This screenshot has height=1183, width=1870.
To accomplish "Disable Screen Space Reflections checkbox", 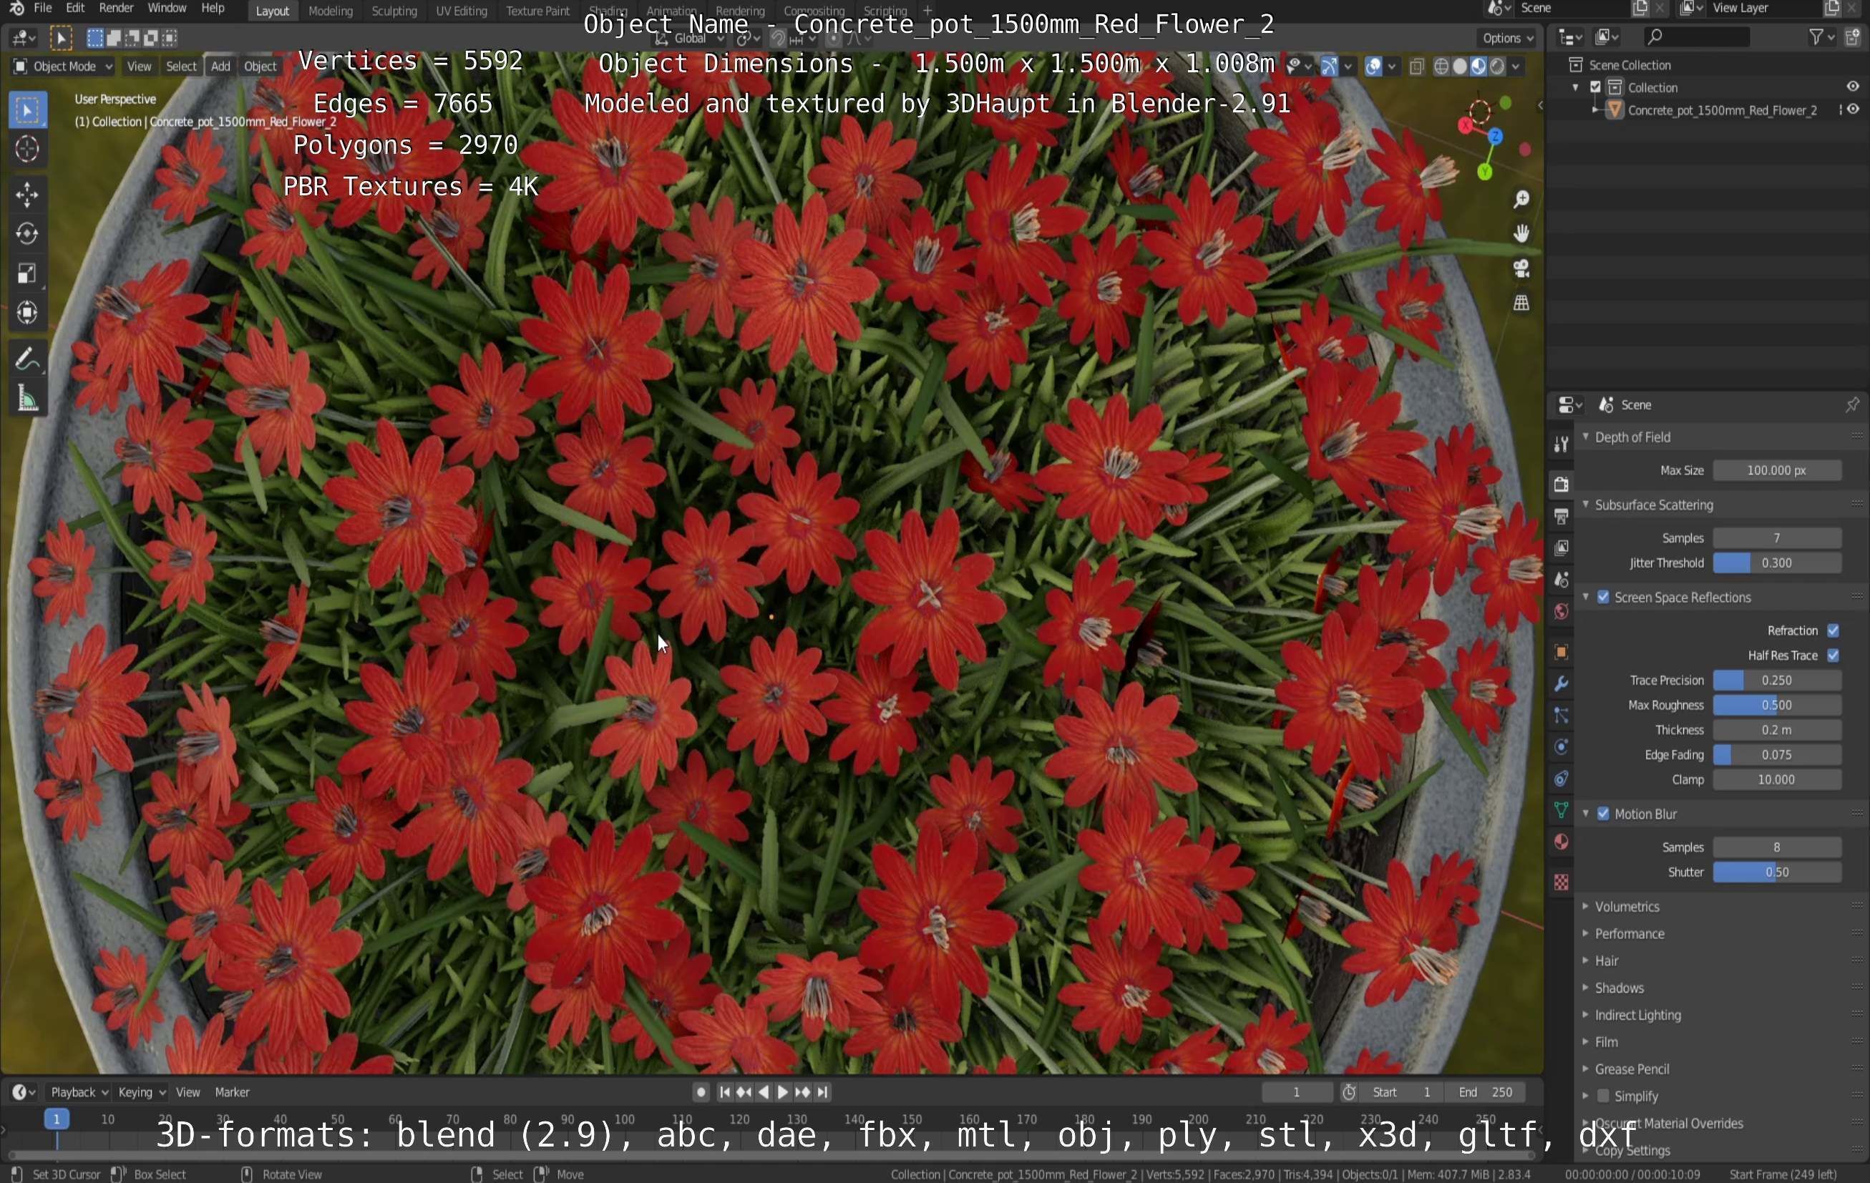I will (1603, 598).
